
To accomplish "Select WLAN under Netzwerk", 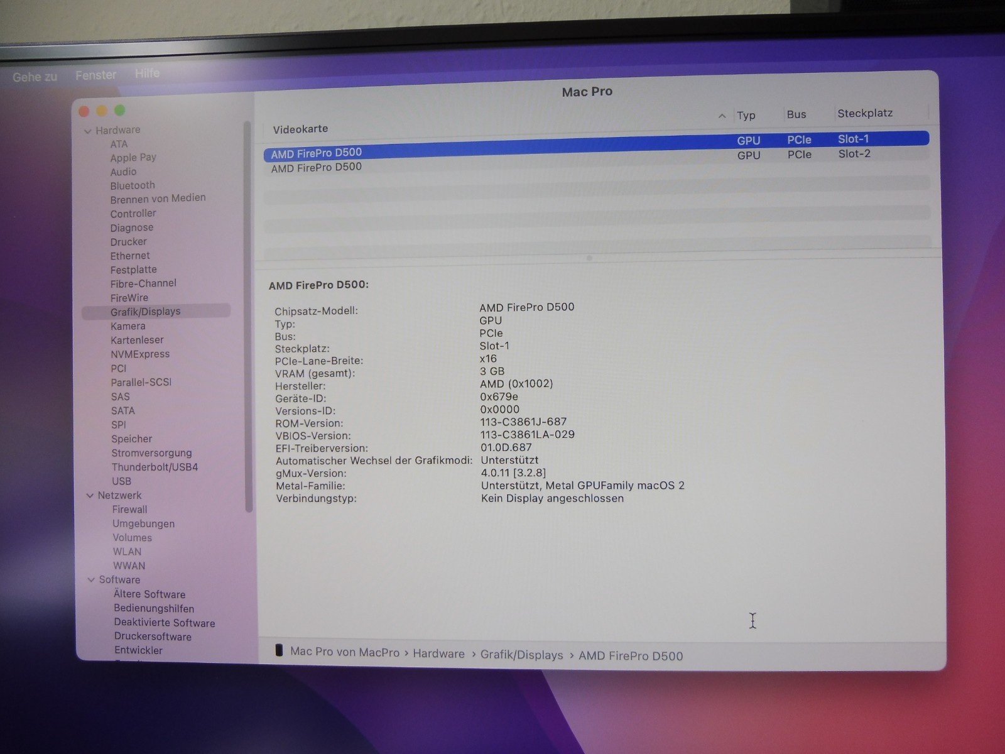I will (x=127, y=552).
